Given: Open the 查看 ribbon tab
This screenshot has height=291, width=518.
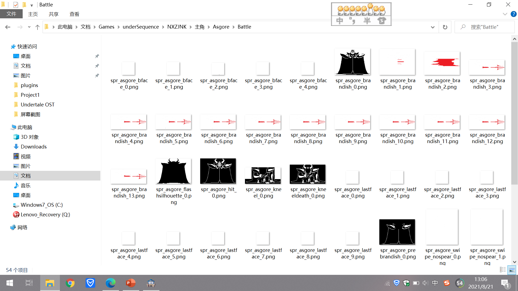Looking at the screenshot, I should coord(74,14).
